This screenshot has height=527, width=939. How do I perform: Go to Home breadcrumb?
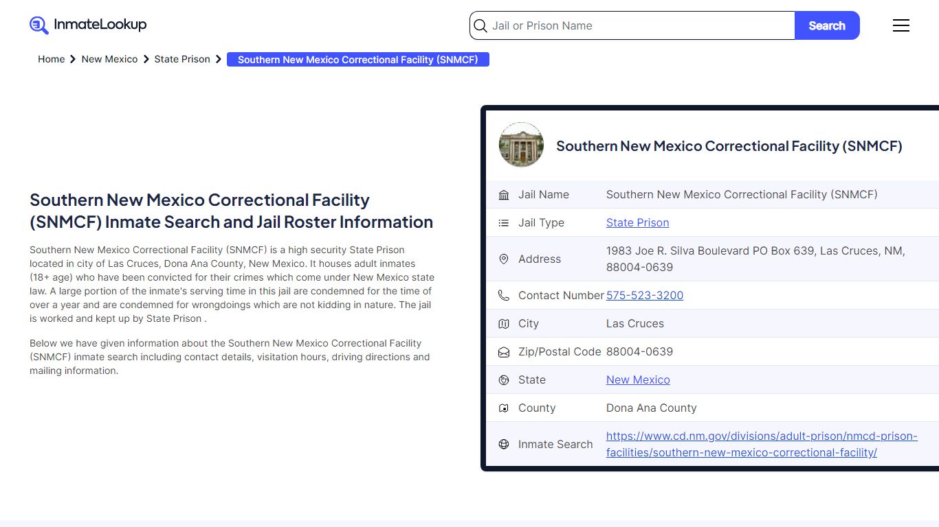[52, 59]
